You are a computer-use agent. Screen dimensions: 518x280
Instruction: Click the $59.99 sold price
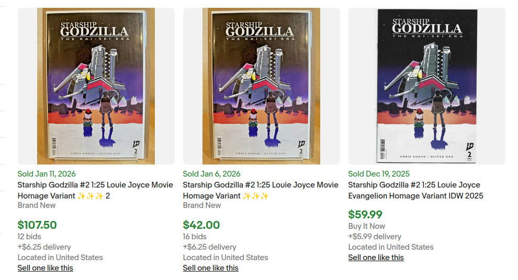pos(365,214)
